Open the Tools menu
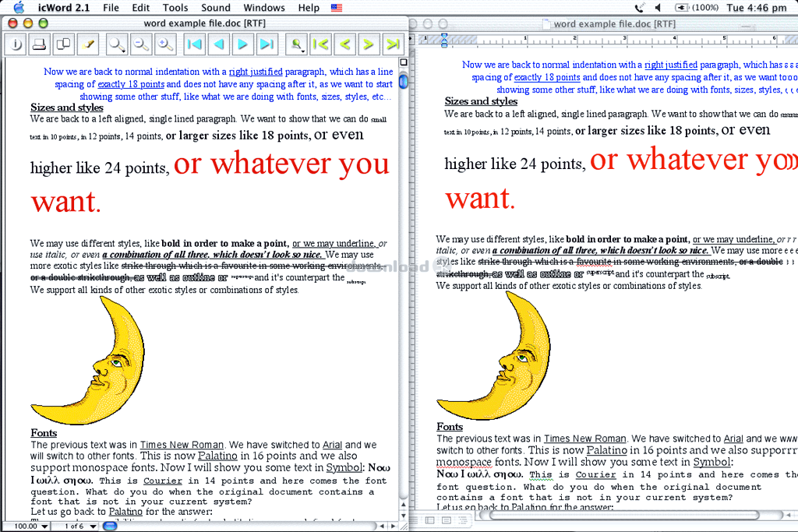This screenshot has height=532, width=798. point(175,8)
